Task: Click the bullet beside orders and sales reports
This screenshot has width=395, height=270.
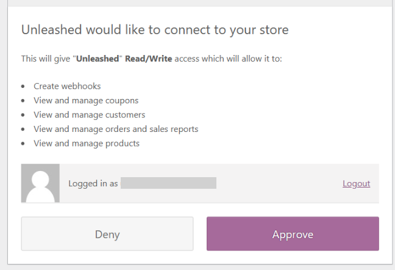Action: [23, 130]
